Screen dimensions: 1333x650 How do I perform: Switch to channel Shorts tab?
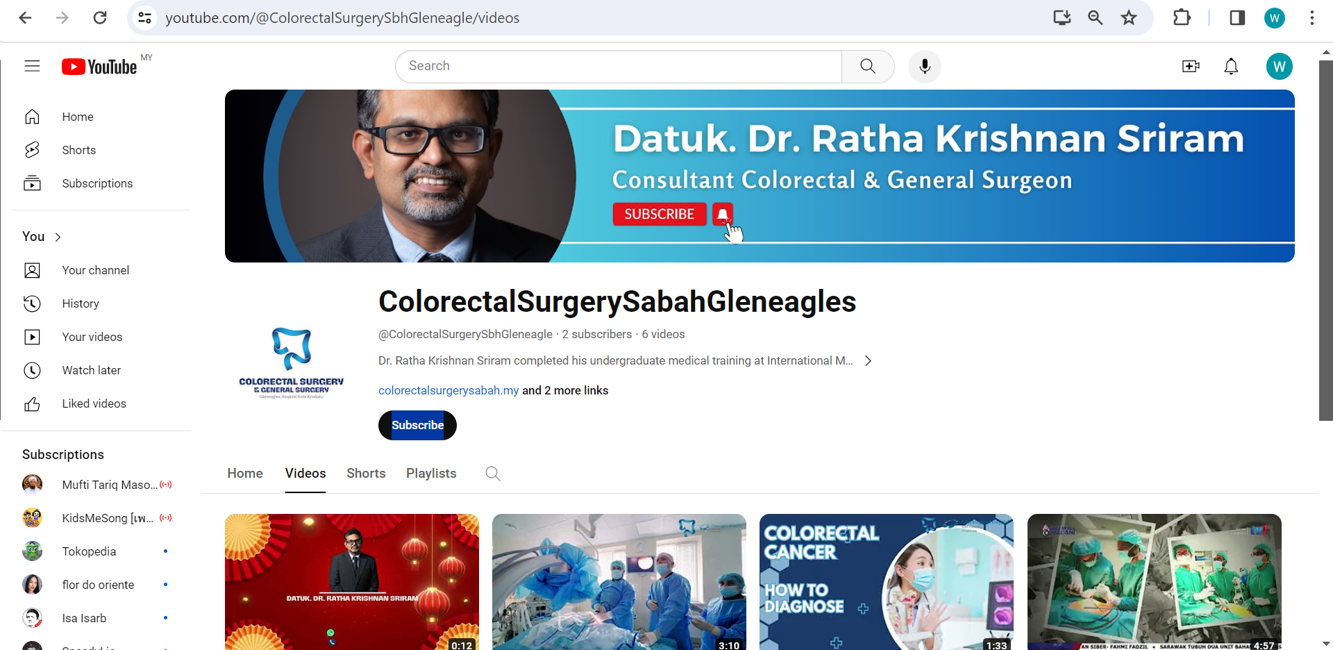click(x=366, y=473)
